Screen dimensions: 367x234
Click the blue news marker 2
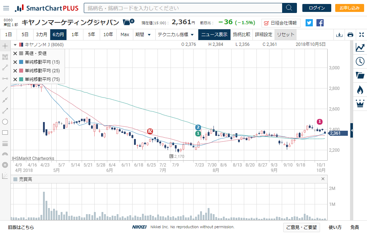tap(198, 127)
